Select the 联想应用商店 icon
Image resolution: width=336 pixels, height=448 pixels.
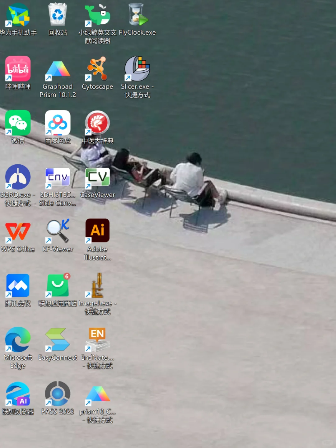point(58,285)
